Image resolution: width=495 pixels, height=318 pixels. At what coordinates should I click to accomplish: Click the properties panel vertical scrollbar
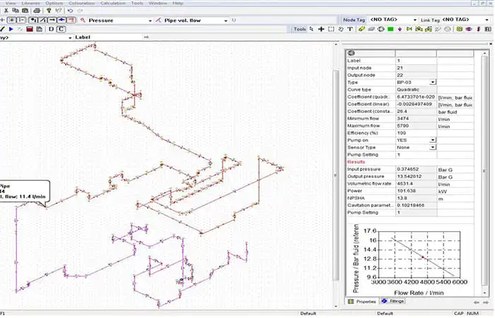click(484, 170)
